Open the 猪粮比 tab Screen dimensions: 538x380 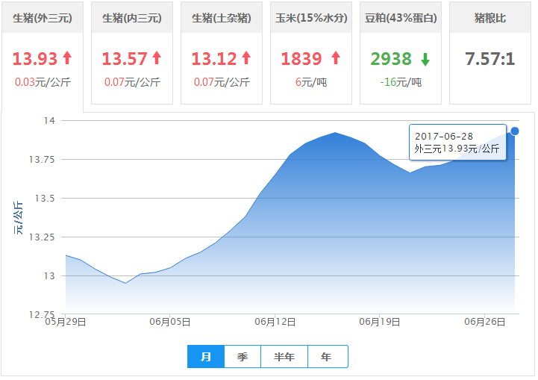point(490,18)
